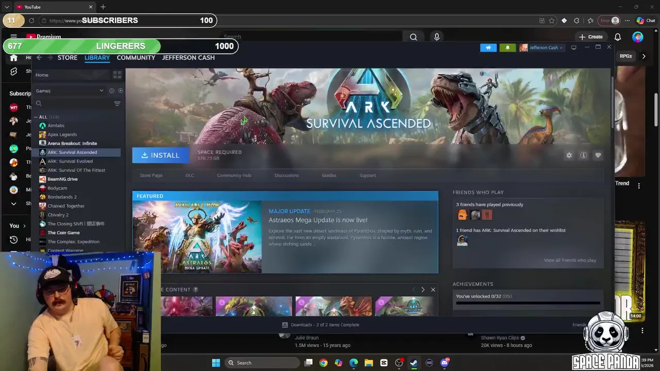This screenshot has width=660, height=371.
Task: Toggle the library grid collections view icon
Action: pos(117,75)
